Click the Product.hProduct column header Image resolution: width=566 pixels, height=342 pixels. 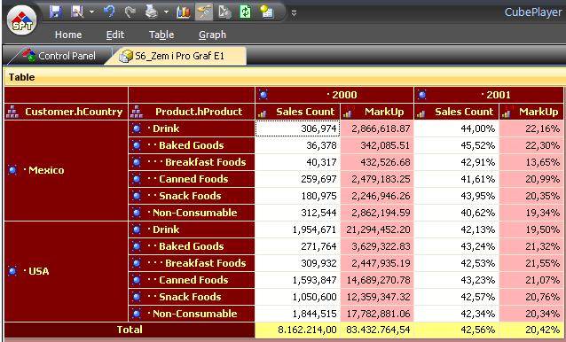coord(192,112)
